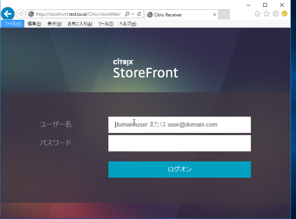
Task: Click the Forward navigation arrow
Action: [20, 14]
